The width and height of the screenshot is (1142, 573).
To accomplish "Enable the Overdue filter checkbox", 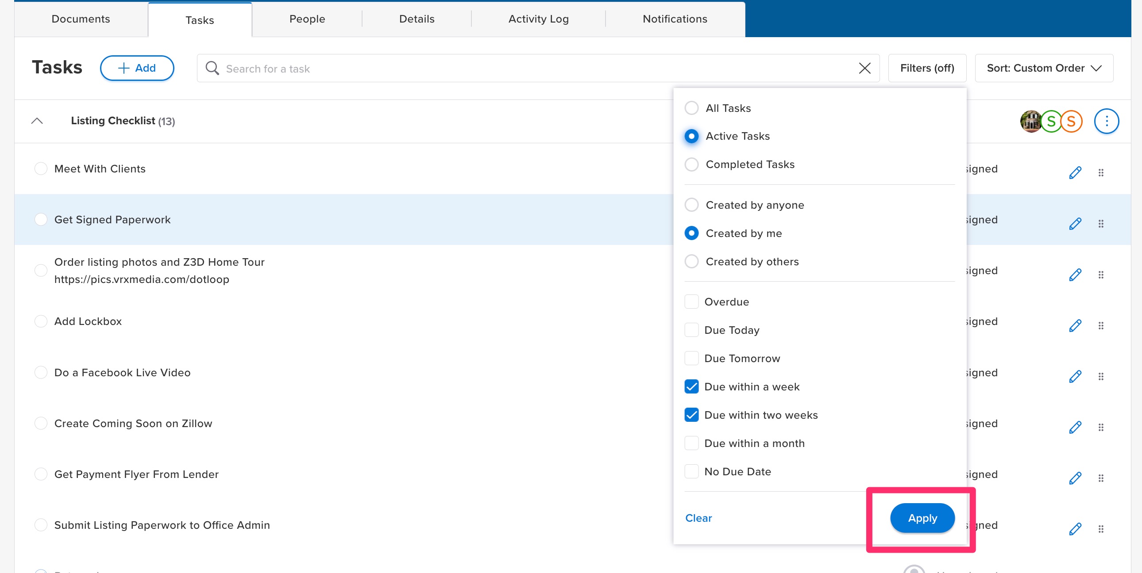I will point(691,302).
